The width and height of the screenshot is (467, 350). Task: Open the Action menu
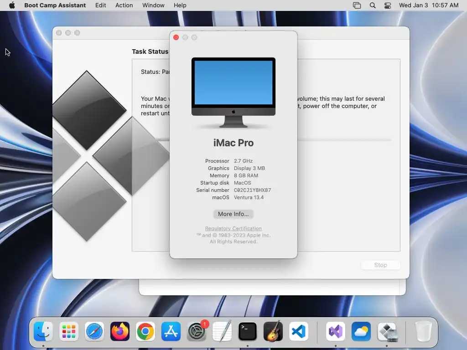coord(124,5)
